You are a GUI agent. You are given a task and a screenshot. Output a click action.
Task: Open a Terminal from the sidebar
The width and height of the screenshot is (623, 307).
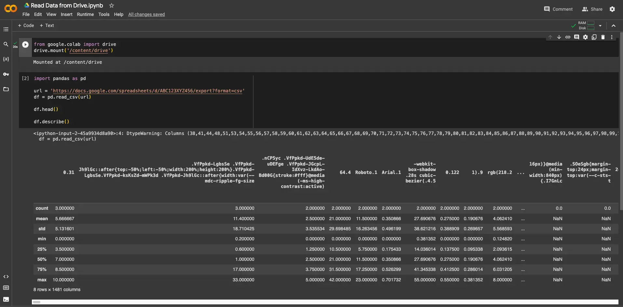(6, 300)
